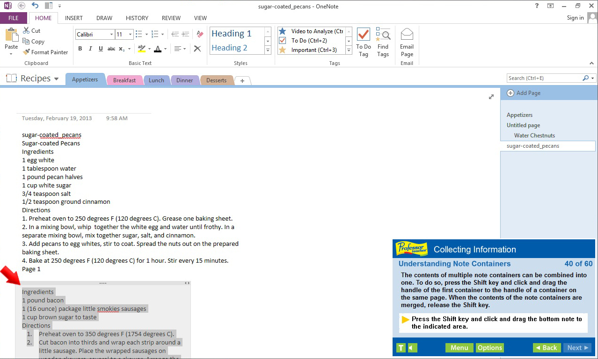598x359 pixels.
Task: Apply the To Do (Ctrl+2) checkbox tag
Action: [x=309, y=40]
